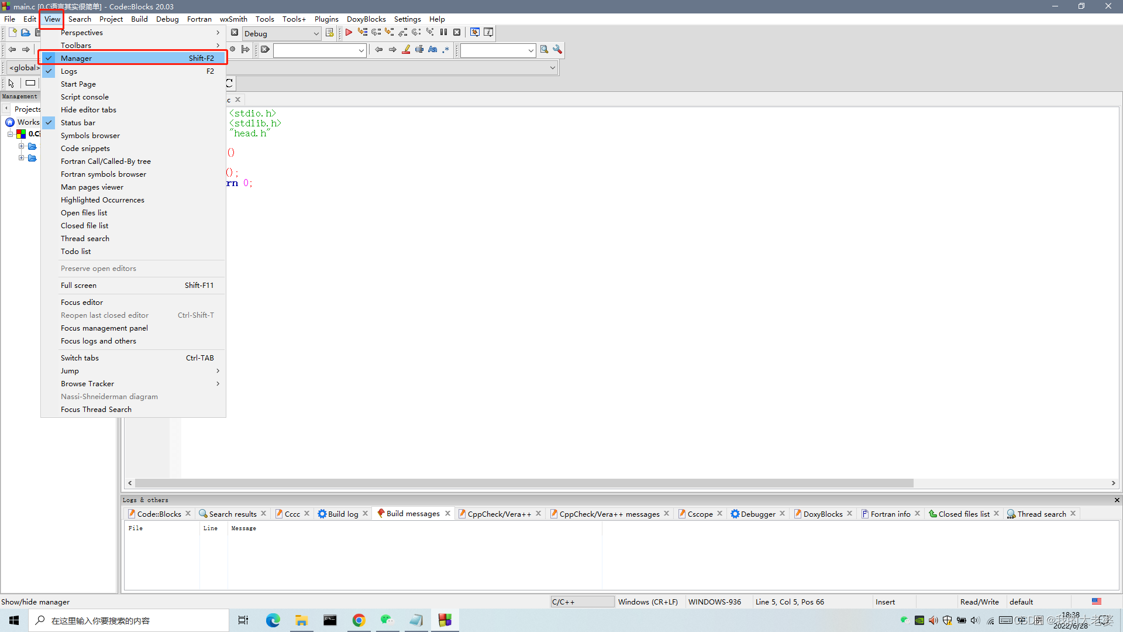1123x632 pixels.
Task: Click the Focus editor button
Action: (82, 302)
